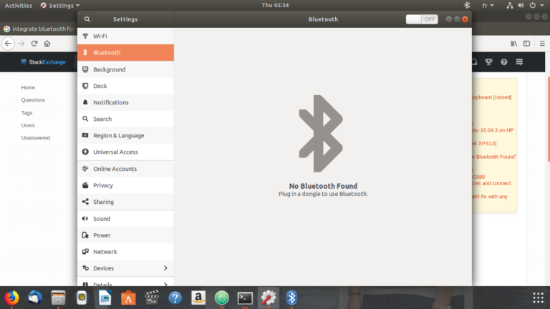Open the video editor clapperboard icon in dock
This screenshot has width=550, height=309.
[152, 298]
